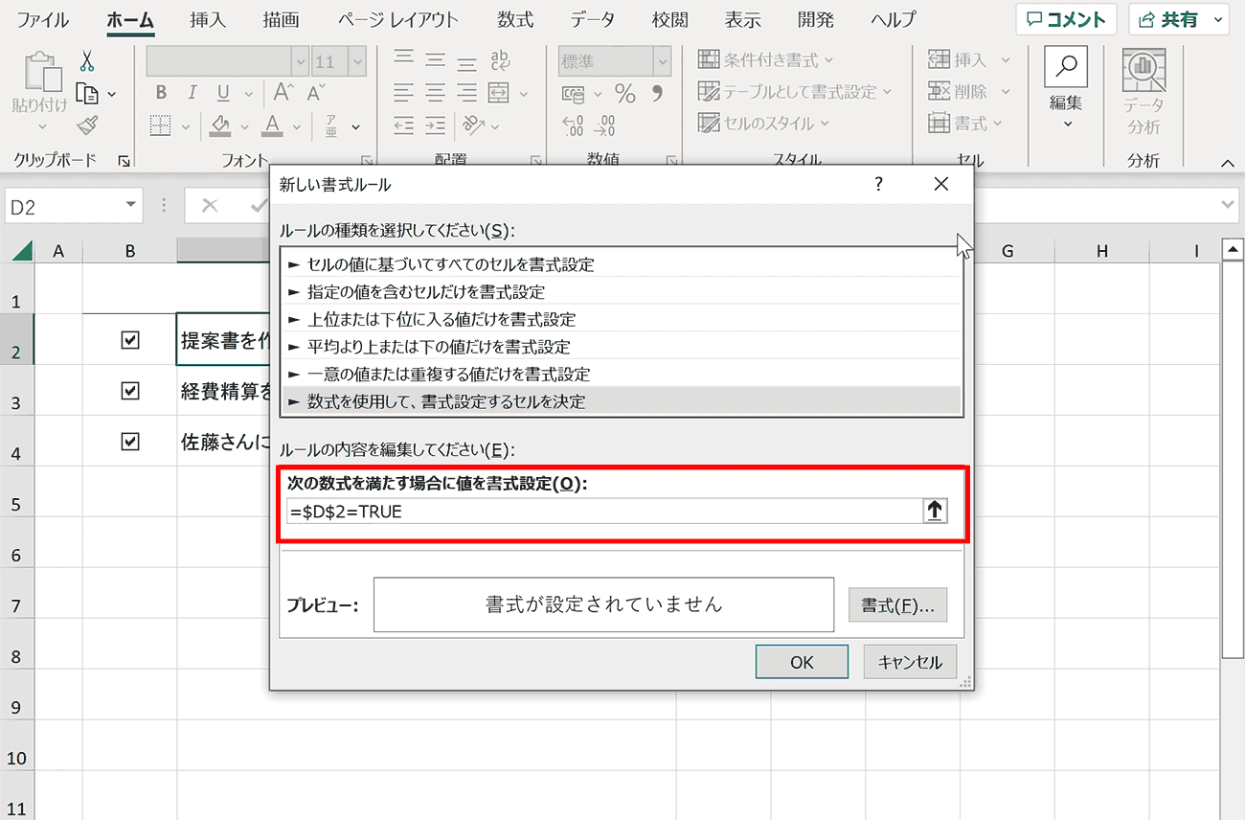1245x820 pixels.
Task: Click the text orientation icon
Action: point(473,125)
